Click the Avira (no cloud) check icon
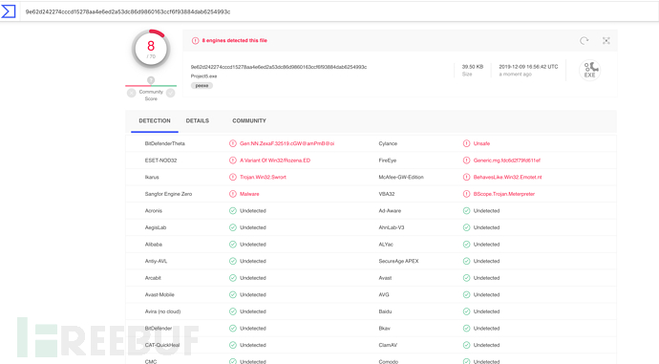This screenshot has height=364, width=659. click(x=233, y=311)
